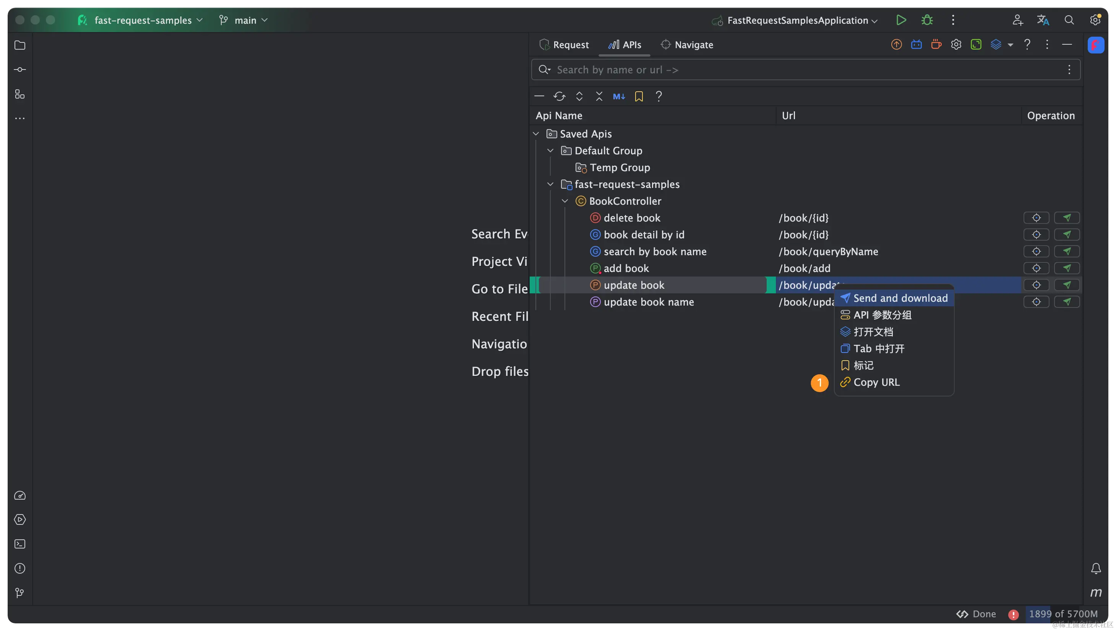Send the update book request
The width and height of the screenshot is (1116, 631).
(x=1066, y=285)
